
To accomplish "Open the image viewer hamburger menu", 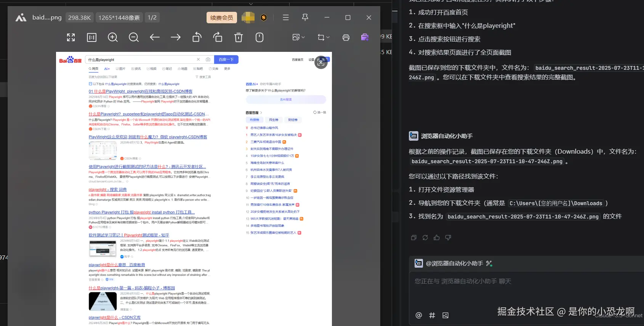I will [x=286, y=18].
